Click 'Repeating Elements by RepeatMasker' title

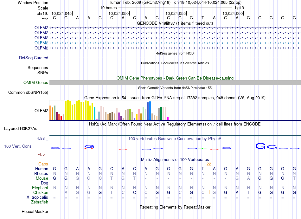click(175, 207)
